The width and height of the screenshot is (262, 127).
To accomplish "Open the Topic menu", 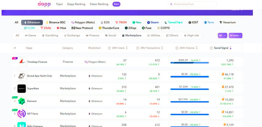I will (59, 4).
